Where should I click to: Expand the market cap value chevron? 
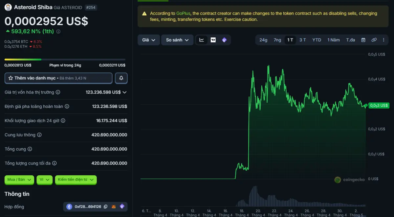[124, 92]
